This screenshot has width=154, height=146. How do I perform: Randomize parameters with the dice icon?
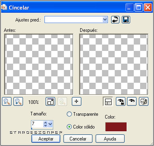[x=144, y=101]
